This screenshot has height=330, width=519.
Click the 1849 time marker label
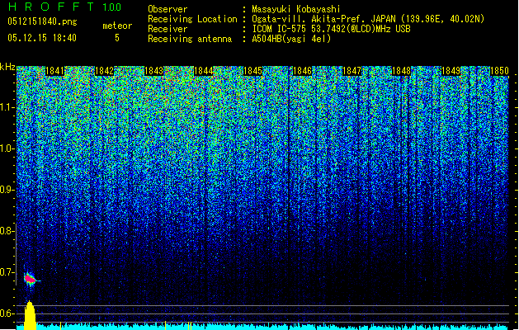coord(451,71)
